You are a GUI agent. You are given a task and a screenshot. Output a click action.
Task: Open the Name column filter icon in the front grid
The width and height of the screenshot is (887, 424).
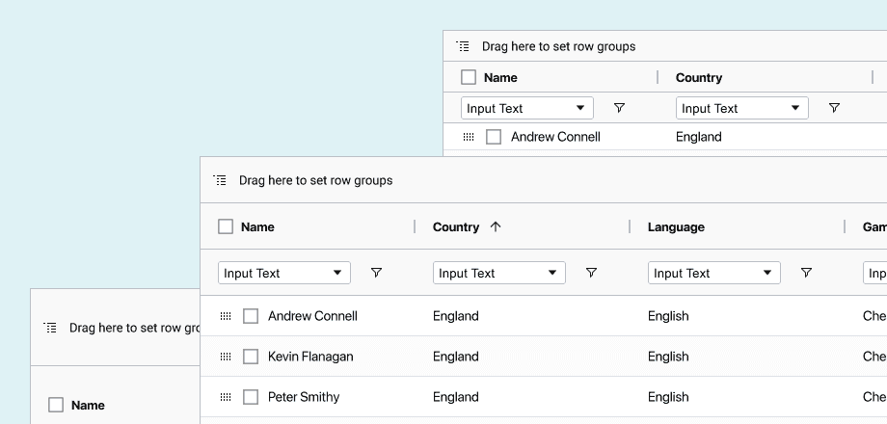pos(376,273)
